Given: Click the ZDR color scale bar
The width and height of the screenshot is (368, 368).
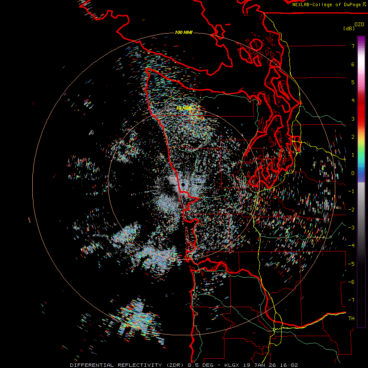Looking at the screenshot, I should pos(361,182).
